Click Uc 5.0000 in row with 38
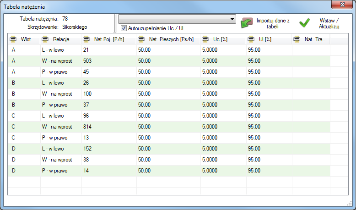The width and height of the screenshot is (356, 210). pyautogui.click(x=223, y=160)
